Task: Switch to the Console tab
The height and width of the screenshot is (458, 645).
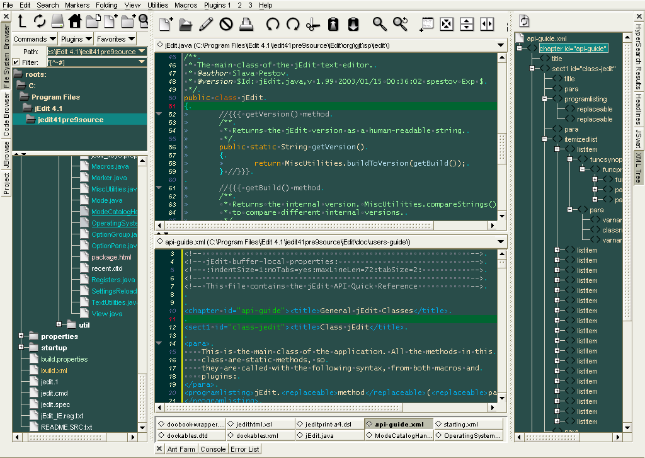Action: click(x=213, y=449)
